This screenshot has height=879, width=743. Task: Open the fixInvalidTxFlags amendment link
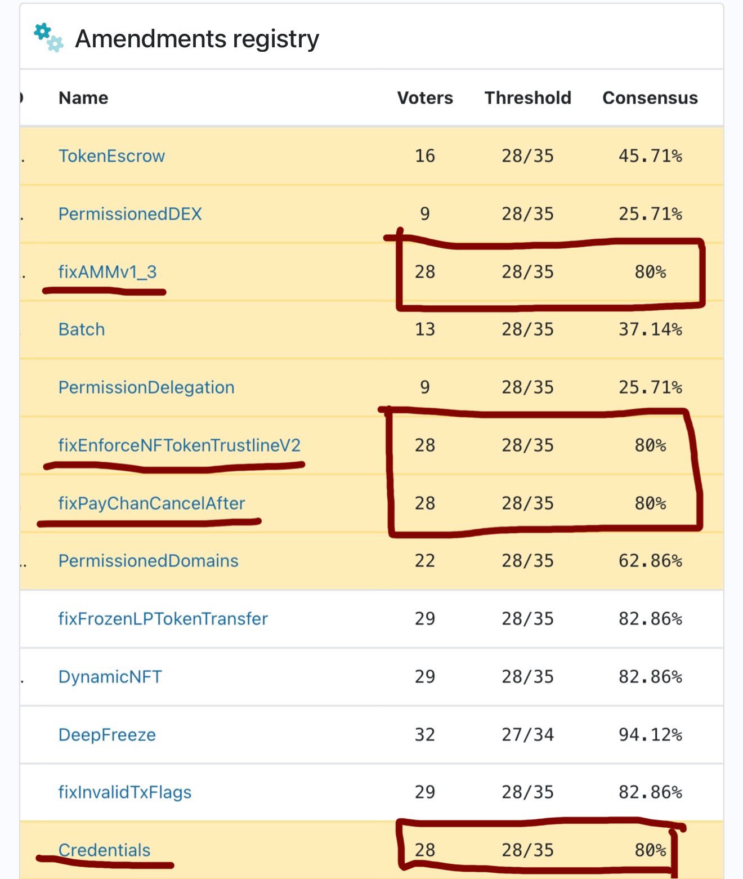[x=125, y=792]
